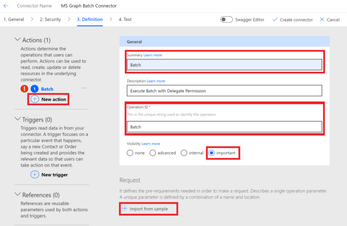The width and height of the screenshot is (347, 226).
Task: Click the New action plus icon
Action: pos(35,99)
